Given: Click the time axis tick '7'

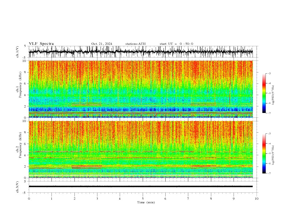Looking at the screenshot, I should [188, 199].
